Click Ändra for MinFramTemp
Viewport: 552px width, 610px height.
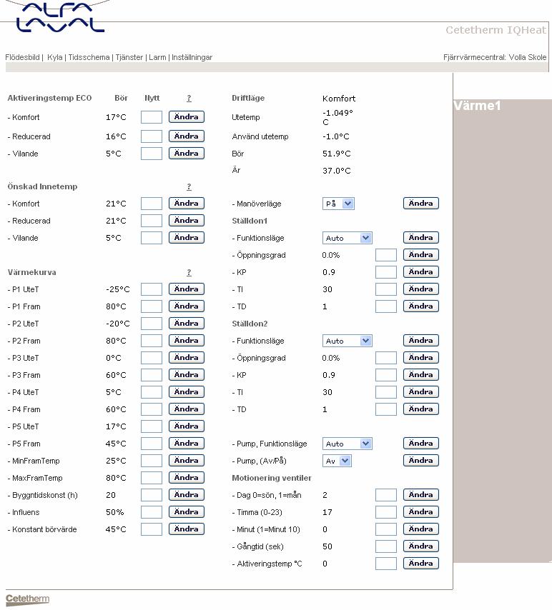pos(186,460)
